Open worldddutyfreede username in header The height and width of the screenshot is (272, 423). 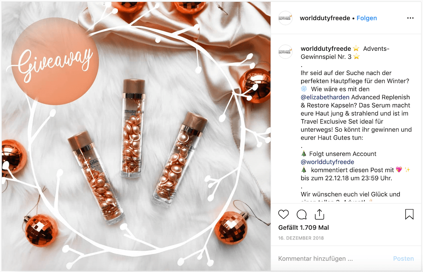point(325,18)
